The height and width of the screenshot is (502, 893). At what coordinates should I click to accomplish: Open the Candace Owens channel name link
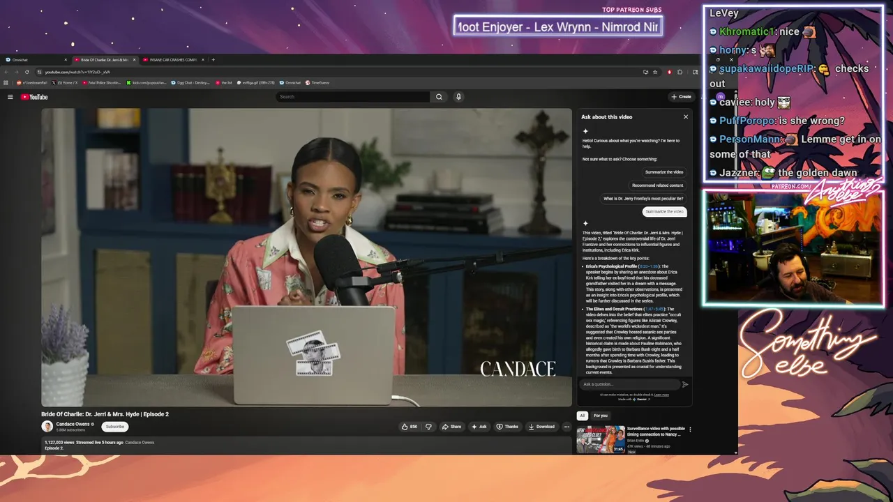tap(75, 424)
